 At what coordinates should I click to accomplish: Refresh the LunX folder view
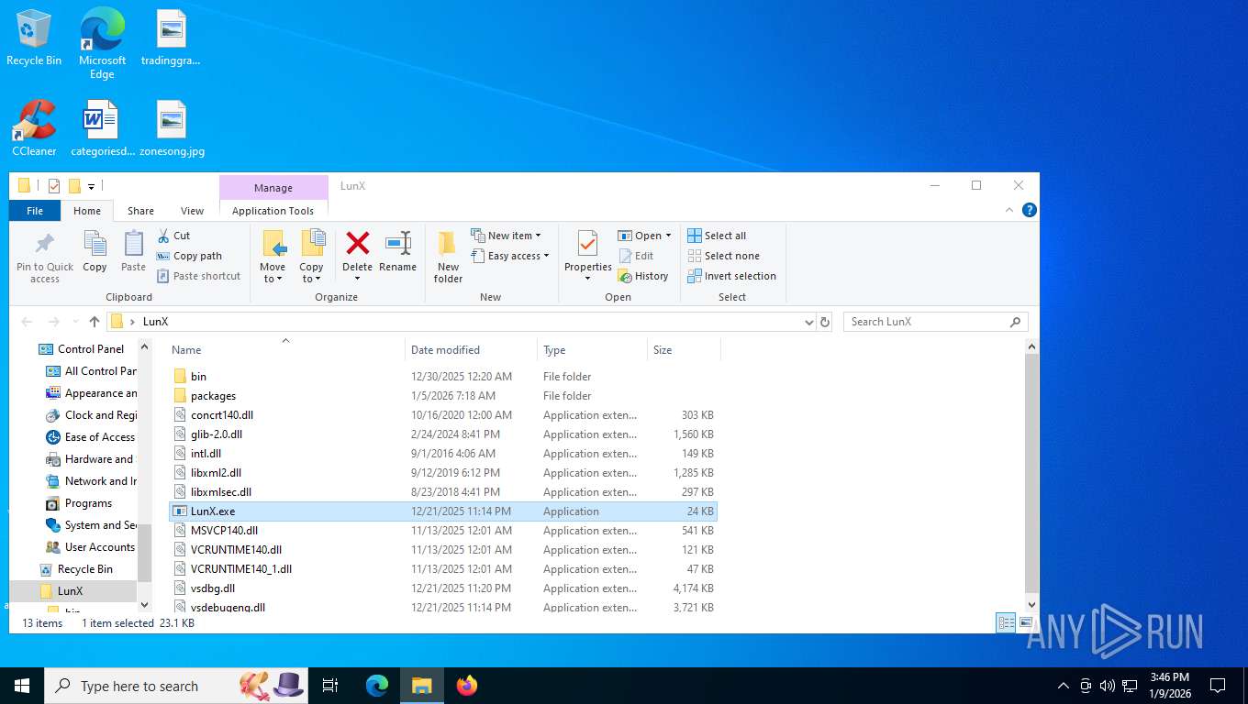click(x=825, y=322)
